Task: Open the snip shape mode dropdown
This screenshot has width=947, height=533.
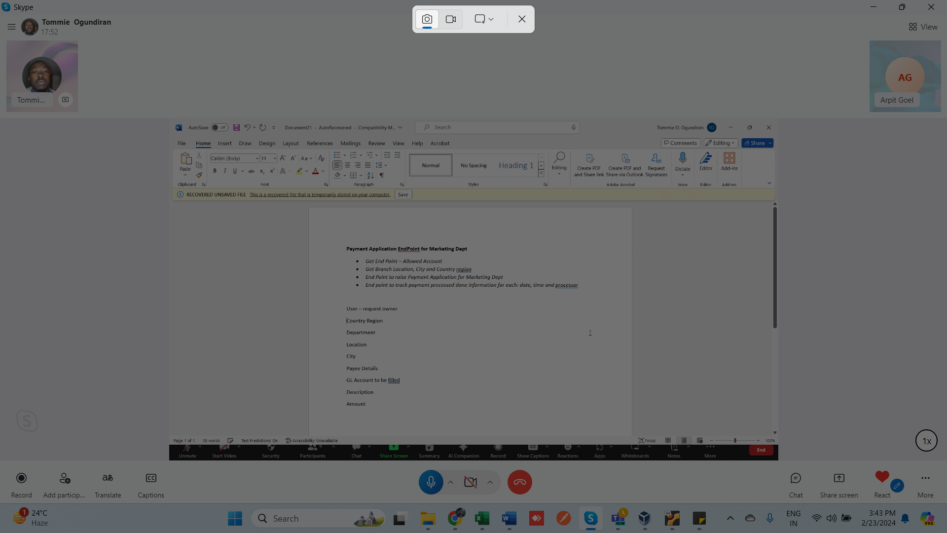Action: point(484,19)
